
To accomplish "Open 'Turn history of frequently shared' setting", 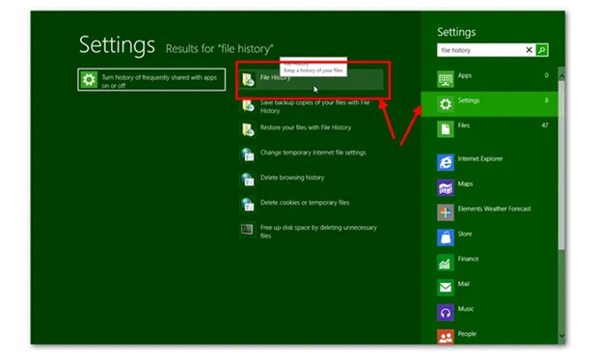I will point(151,80).
